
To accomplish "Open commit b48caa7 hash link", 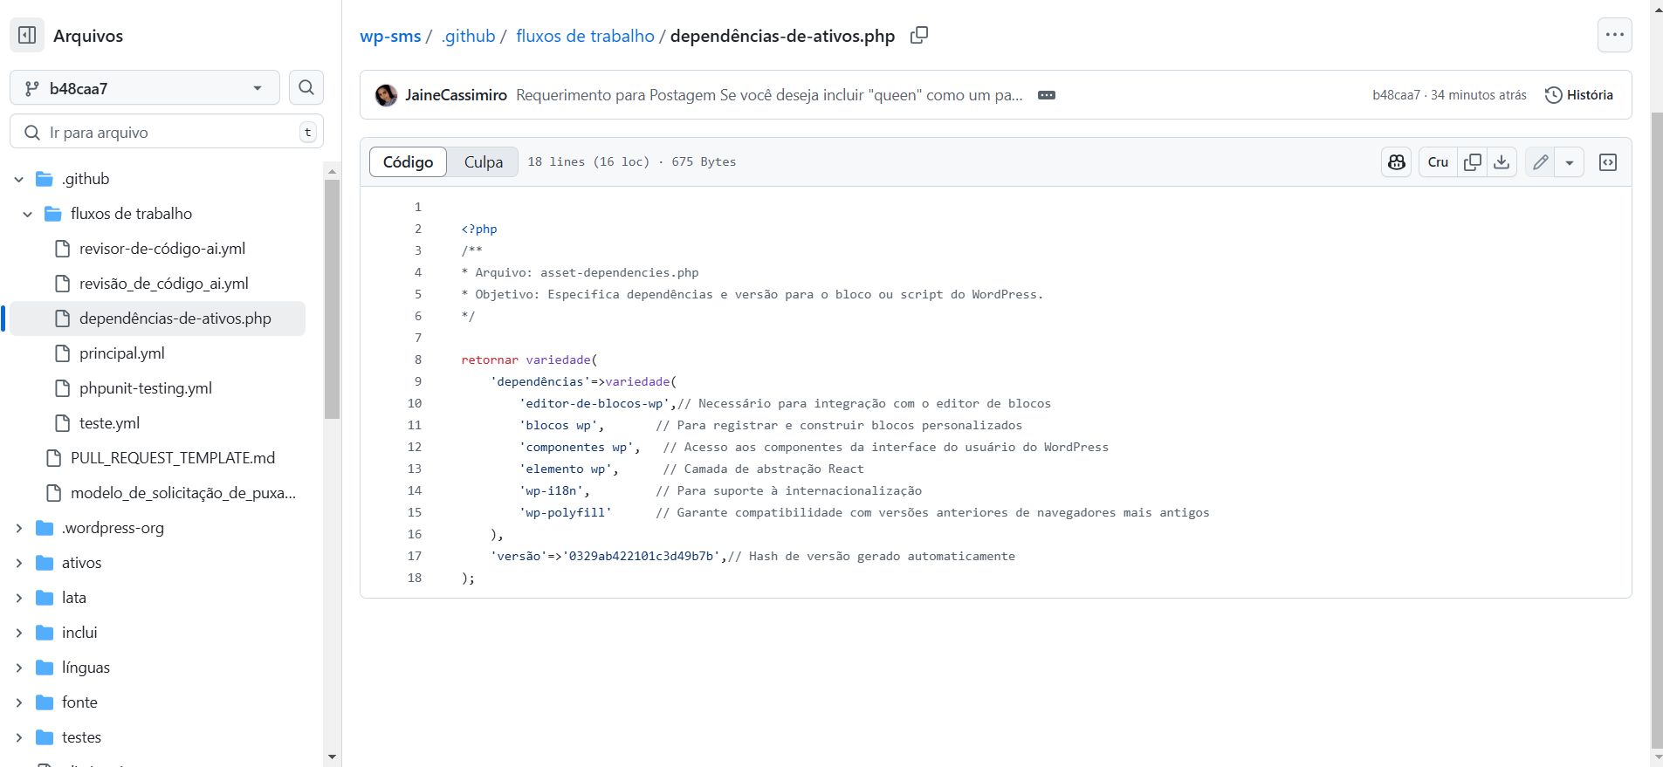I will (1396, 95).
